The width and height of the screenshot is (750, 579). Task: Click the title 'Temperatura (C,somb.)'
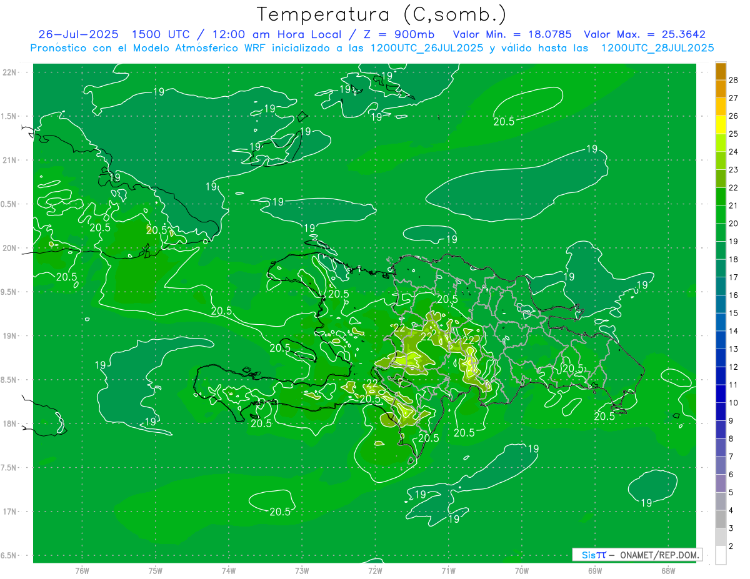(x=382, y=14)
